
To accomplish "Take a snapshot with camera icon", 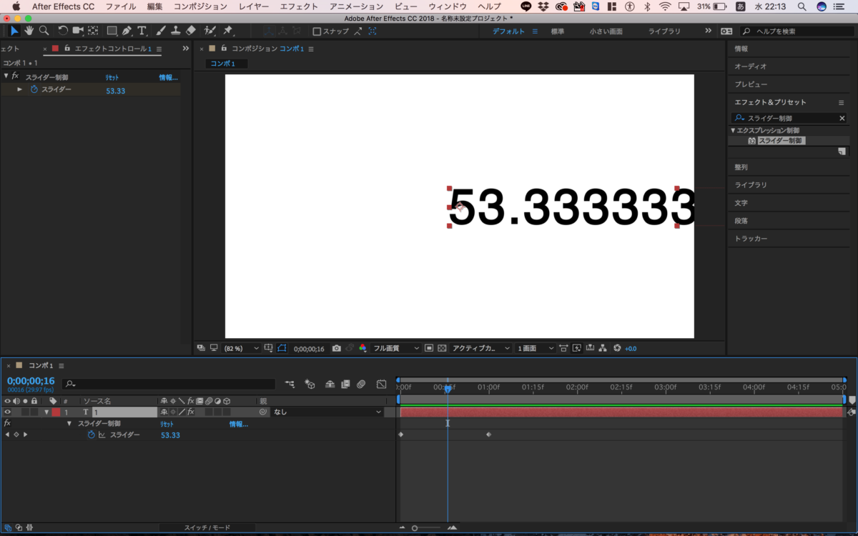I will (336, 348).
